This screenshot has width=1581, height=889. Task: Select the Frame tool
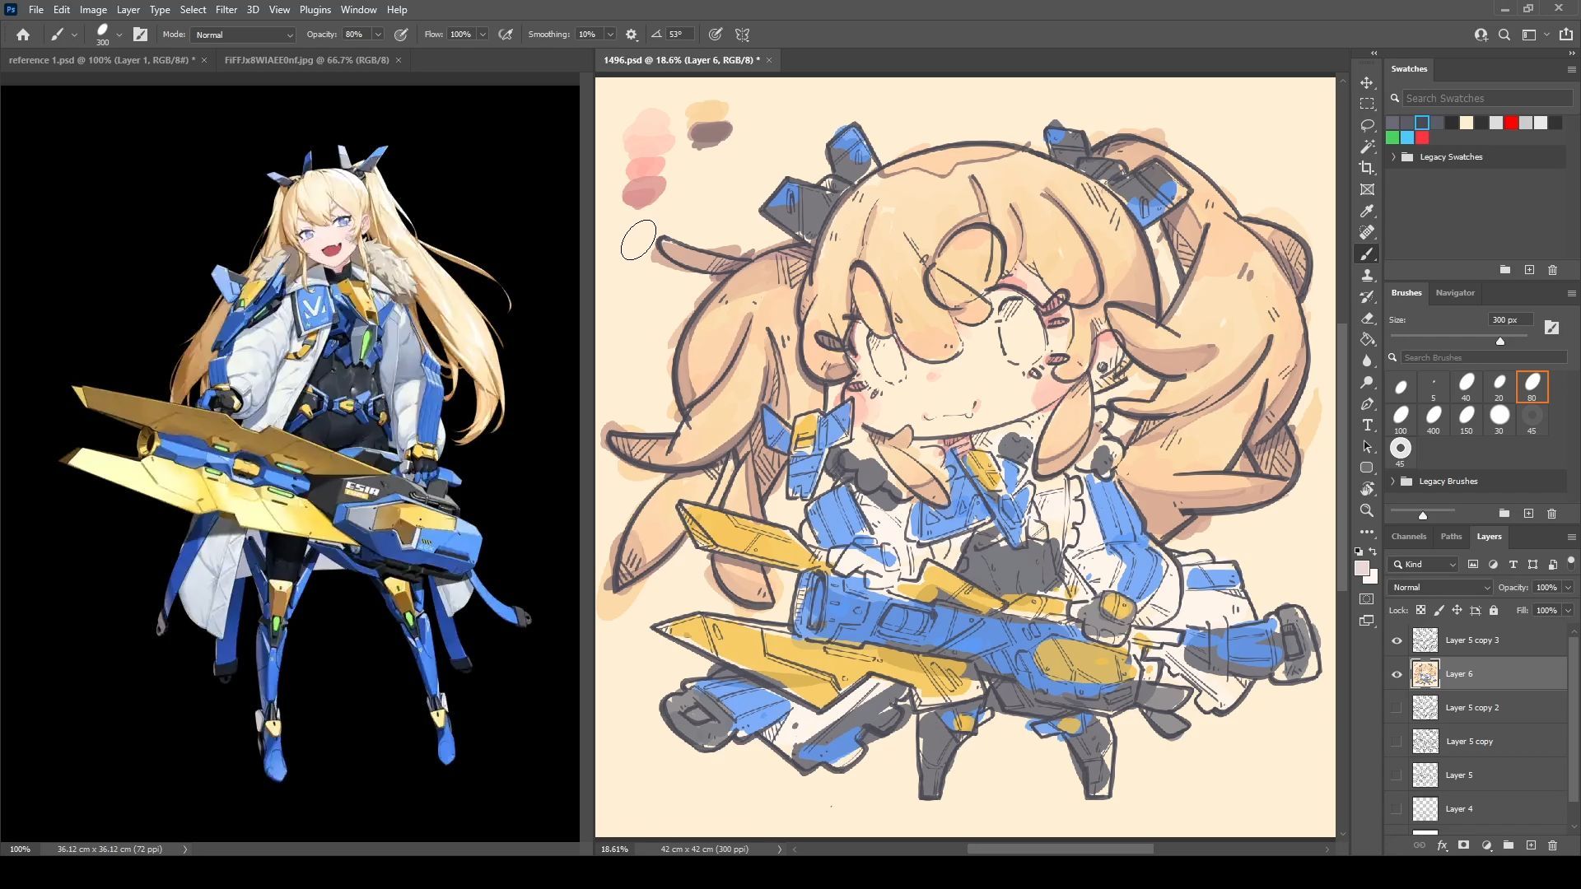coord(1367,189)
